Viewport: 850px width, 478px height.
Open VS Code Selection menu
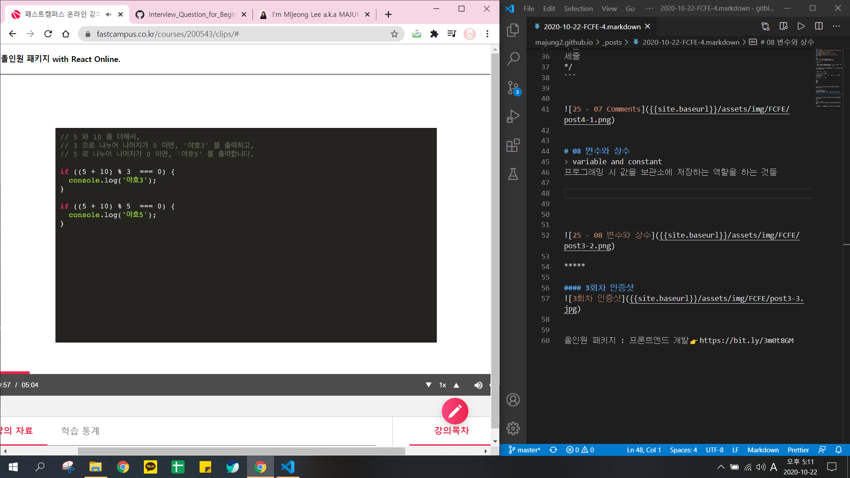[x=578, y=8]
